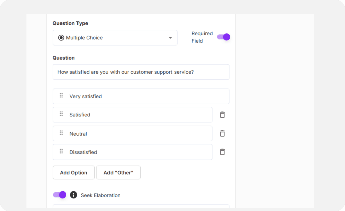The height and width of the screenshot is (211, 345).
Task: Toggle the Required Field switch
Action: click(x=223, y=37)
